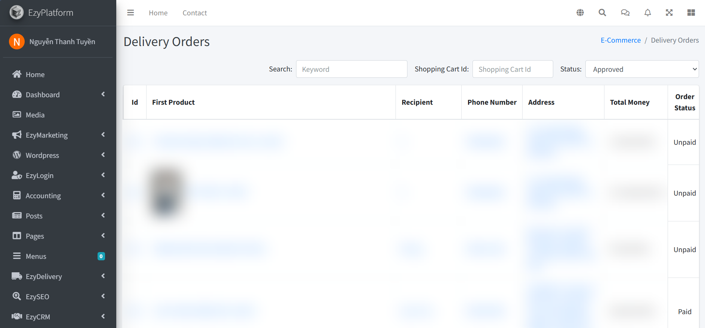Image resolution: width=705 pixels, height=328 pixels.
Task: Open the Home sidebar menu item
Action: (58, 74)
